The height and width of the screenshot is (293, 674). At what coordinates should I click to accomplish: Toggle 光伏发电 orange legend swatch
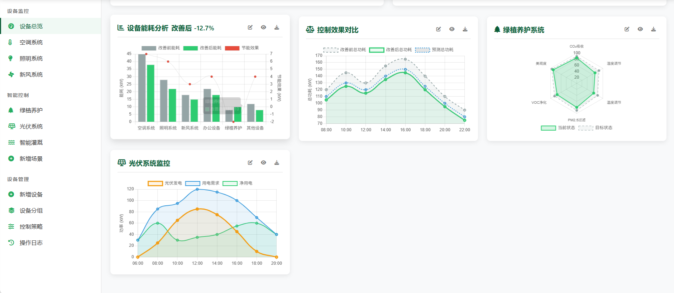[155, 183]
